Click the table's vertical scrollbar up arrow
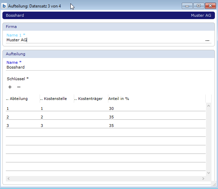Image resolution: width=218 pixels, height=189 pixels. click(209, 105)
